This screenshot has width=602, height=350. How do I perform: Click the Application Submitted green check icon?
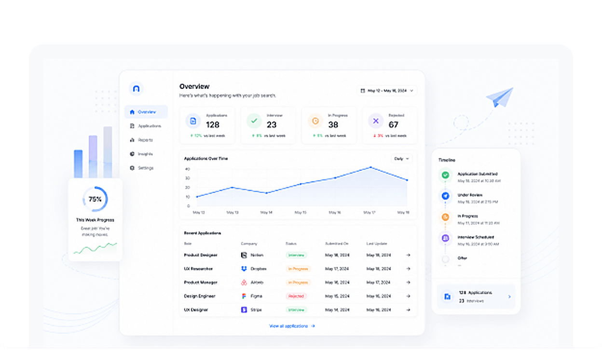445,175
